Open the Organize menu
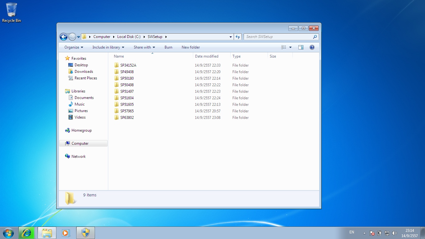Image resolution: width=425 pixels, height=239 pixels. [x=74, y=47]
